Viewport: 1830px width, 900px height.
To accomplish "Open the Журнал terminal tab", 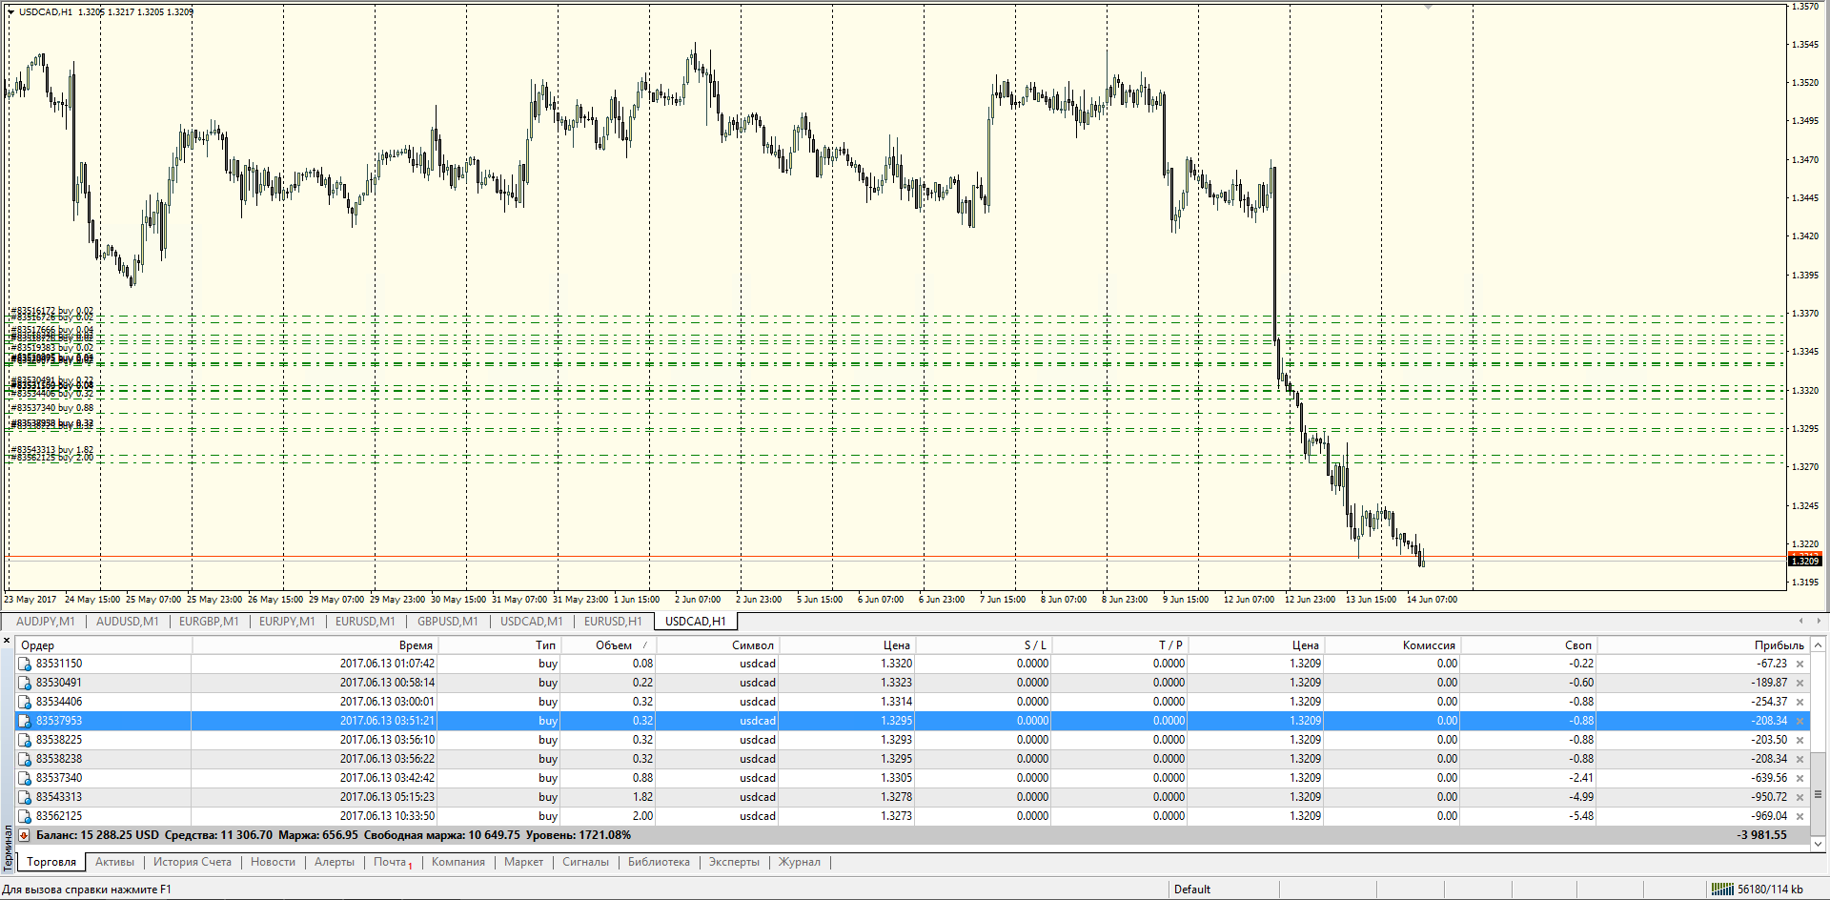I will 800,862.
